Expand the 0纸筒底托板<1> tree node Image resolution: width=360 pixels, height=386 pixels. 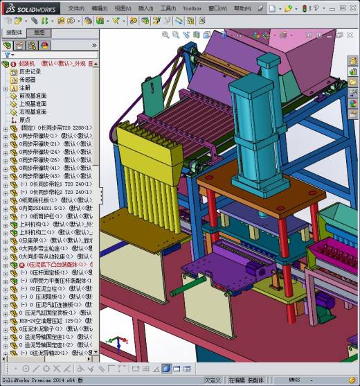(5, 202)
